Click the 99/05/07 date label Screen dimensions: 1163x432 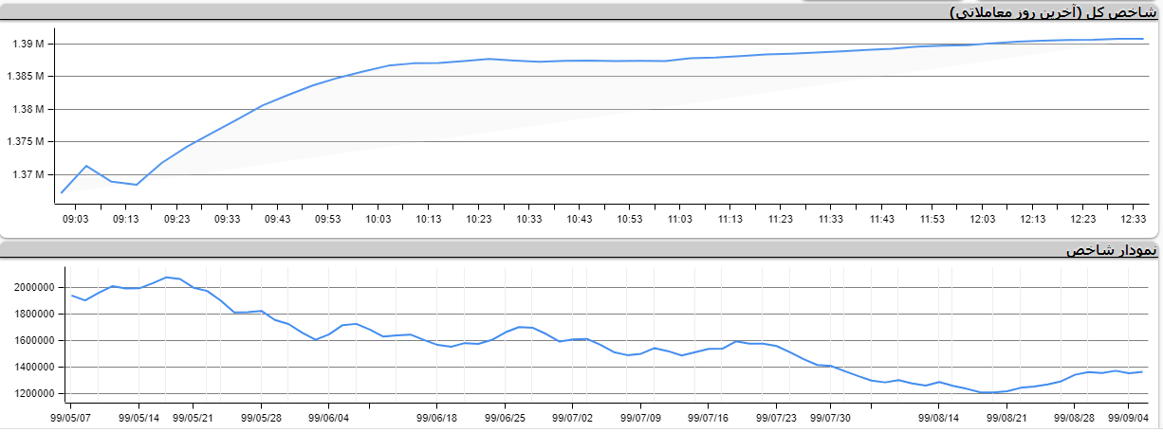(x=72, y=417)
